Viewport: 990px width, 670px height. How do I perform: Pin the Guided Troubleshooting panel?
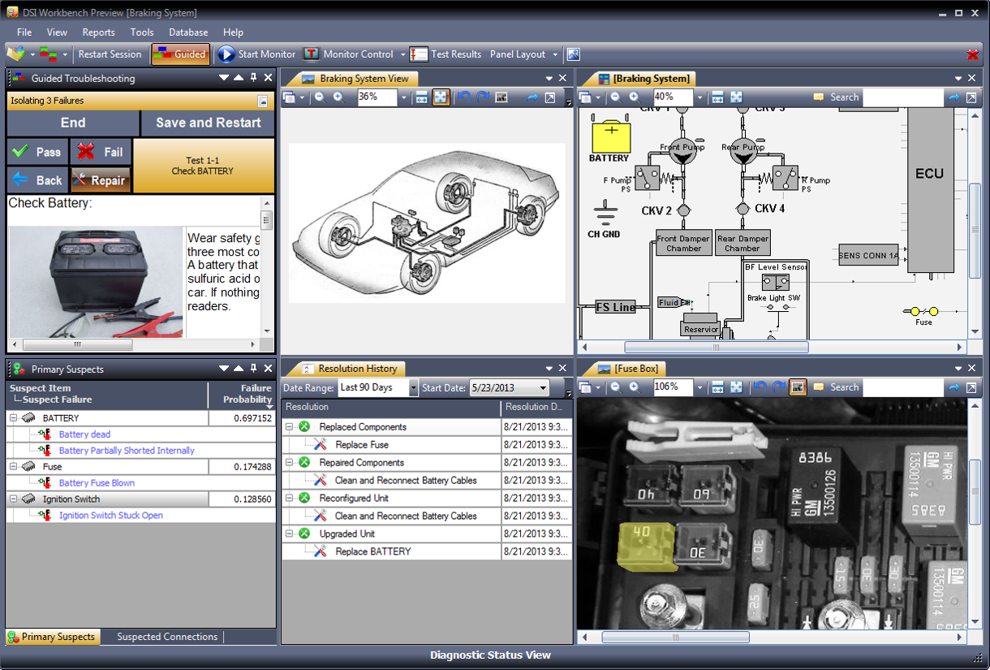253,78
